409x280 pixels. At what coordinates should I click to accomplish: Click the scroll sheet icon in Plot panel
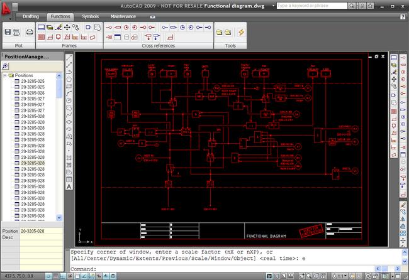pyautogui.click(x=17, y=32)
